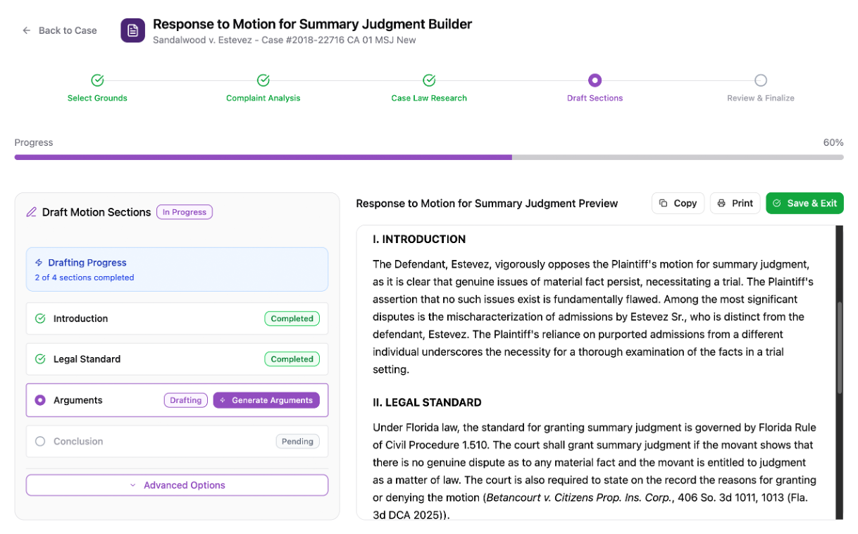
Task: Click the Review & Finalize step circle
Action: 761,80
